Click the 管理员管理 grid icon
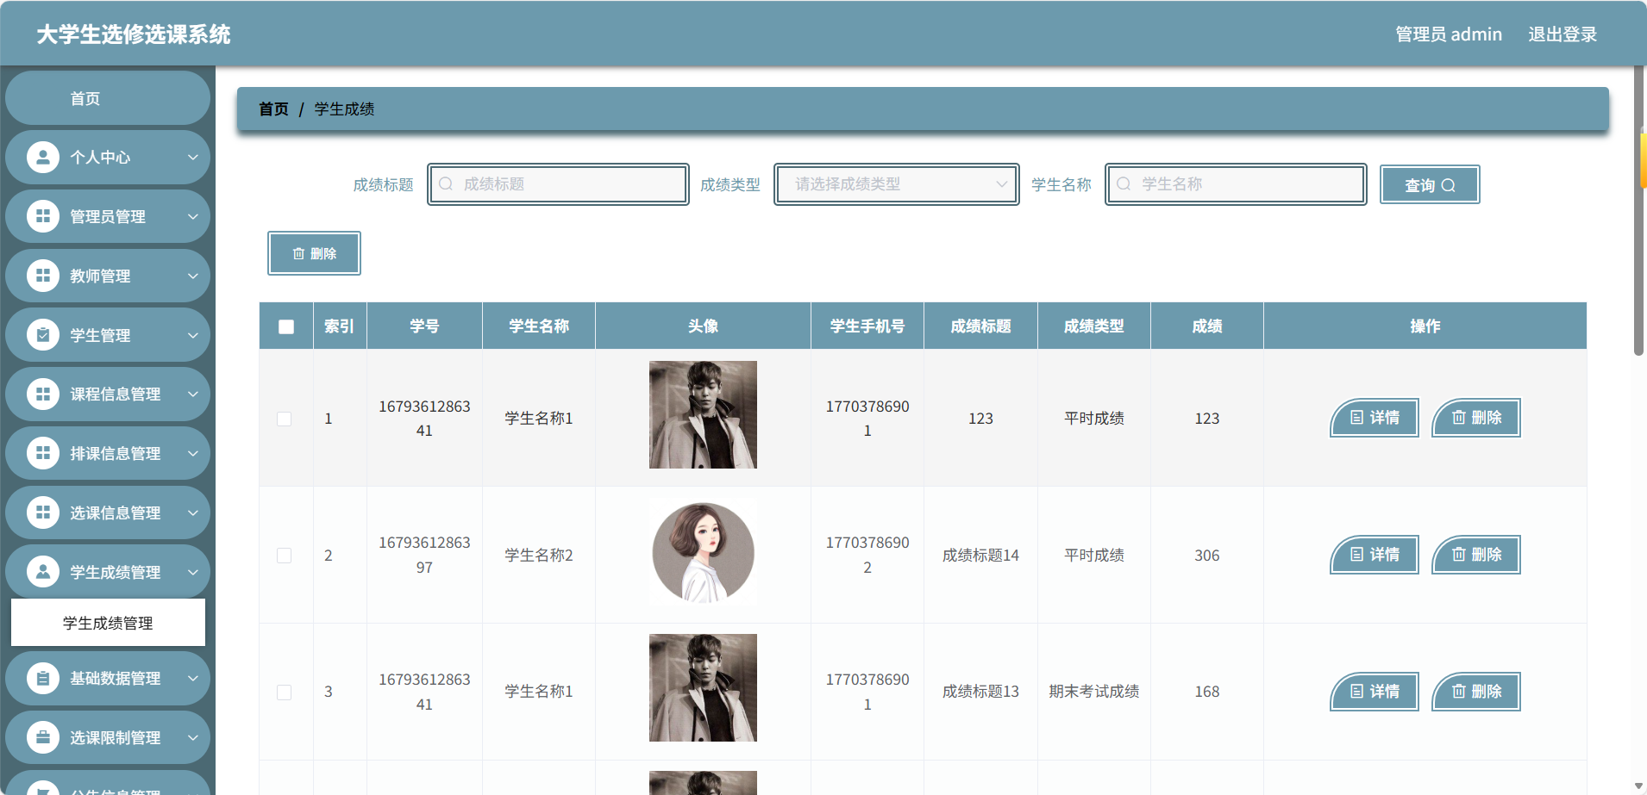The height and width of the screenshot is (795, 1647). 43,216
